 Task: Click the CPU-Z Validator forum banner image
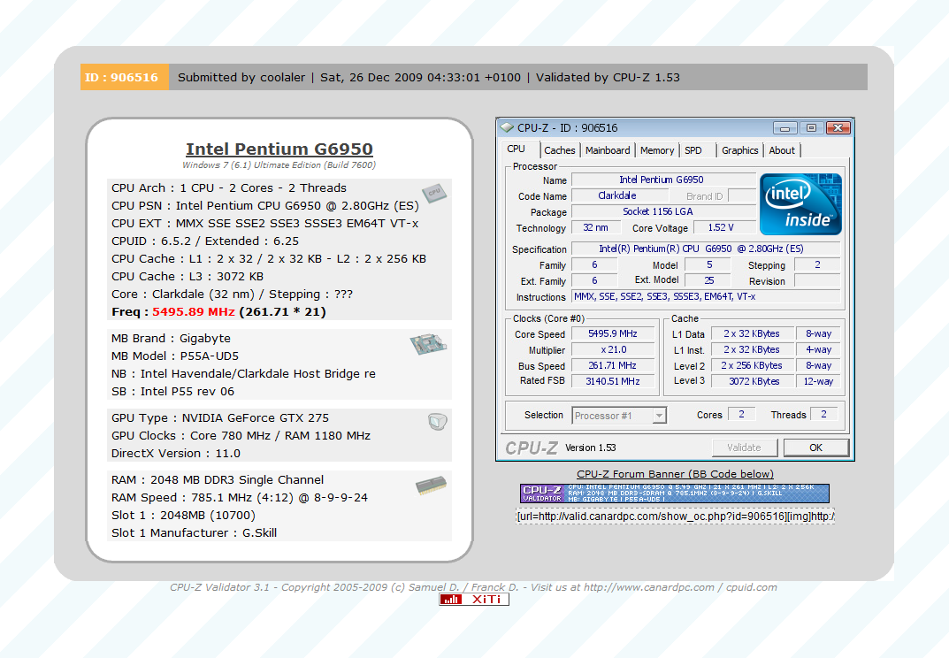click(674, 493)
